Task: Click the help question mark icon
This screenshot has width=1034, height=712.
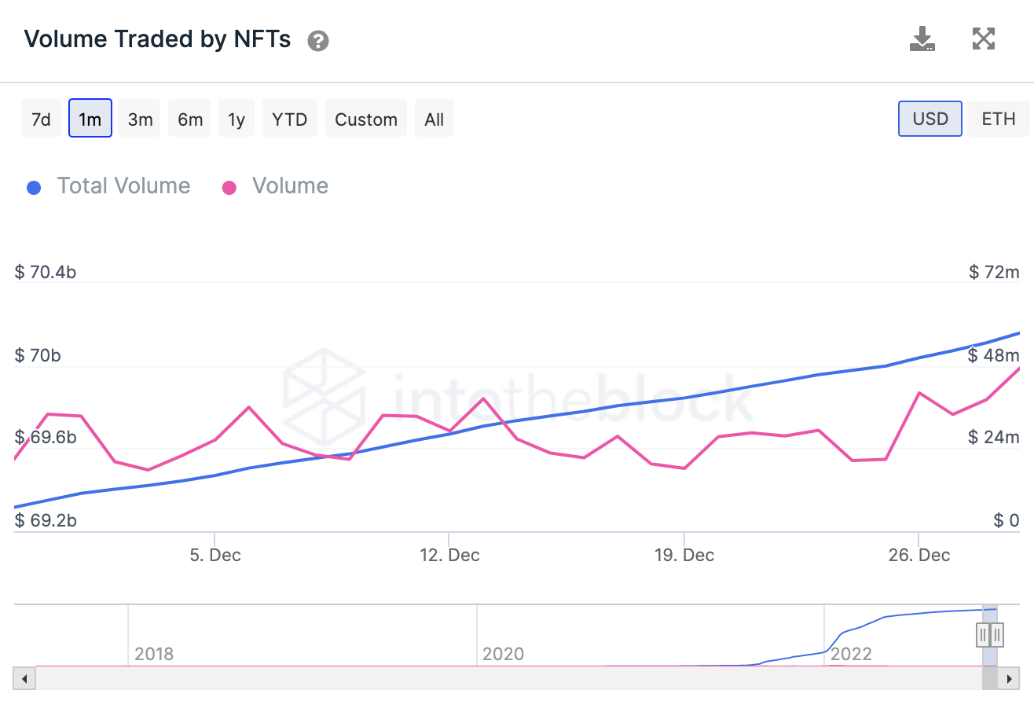Action: coord(318,40)
